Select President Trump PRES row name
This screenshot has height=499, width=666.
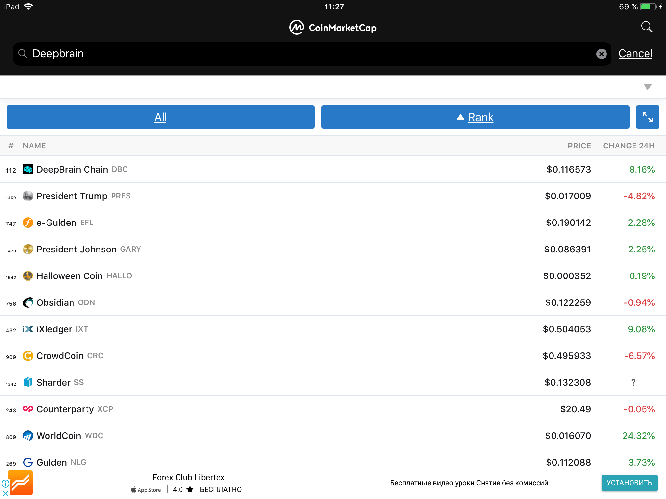click(84, 196)
